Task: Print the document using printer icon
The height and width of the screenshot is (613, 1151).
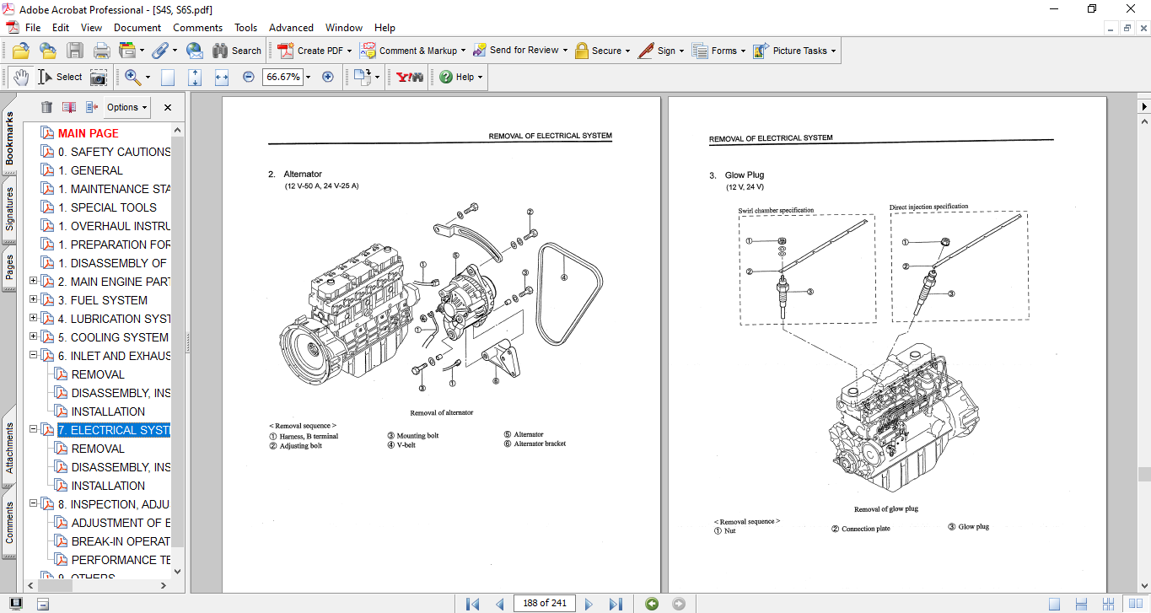Action: point(102,51)
